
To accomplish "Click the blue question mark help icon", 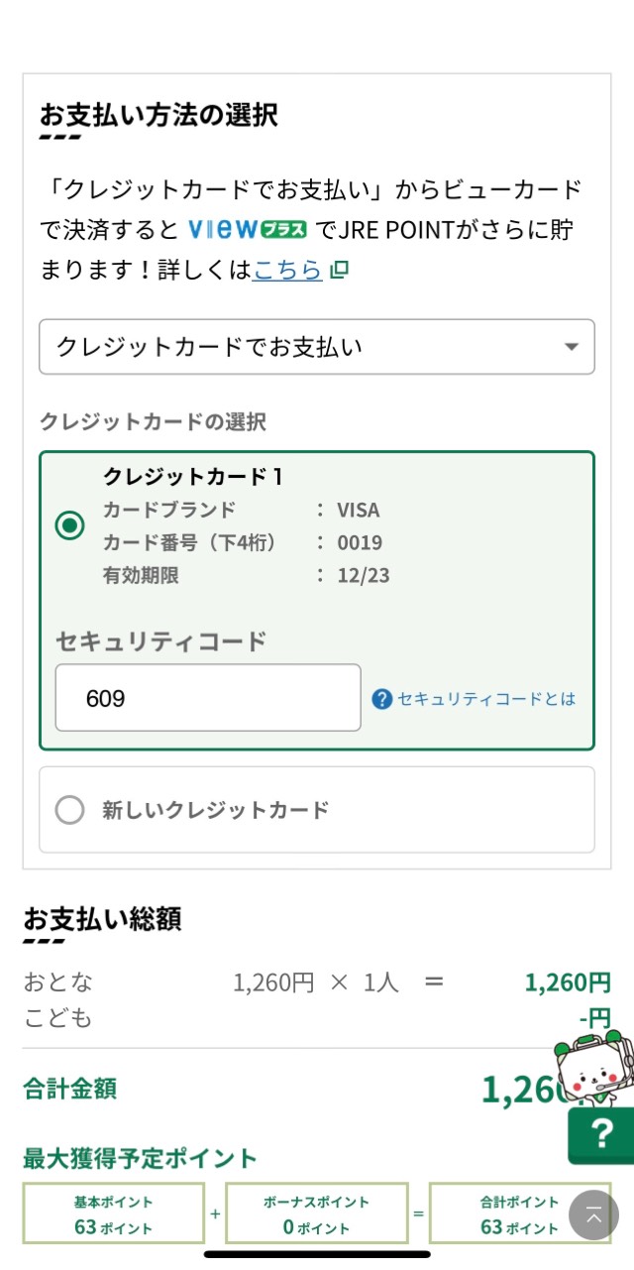I will tap(382, 699).
